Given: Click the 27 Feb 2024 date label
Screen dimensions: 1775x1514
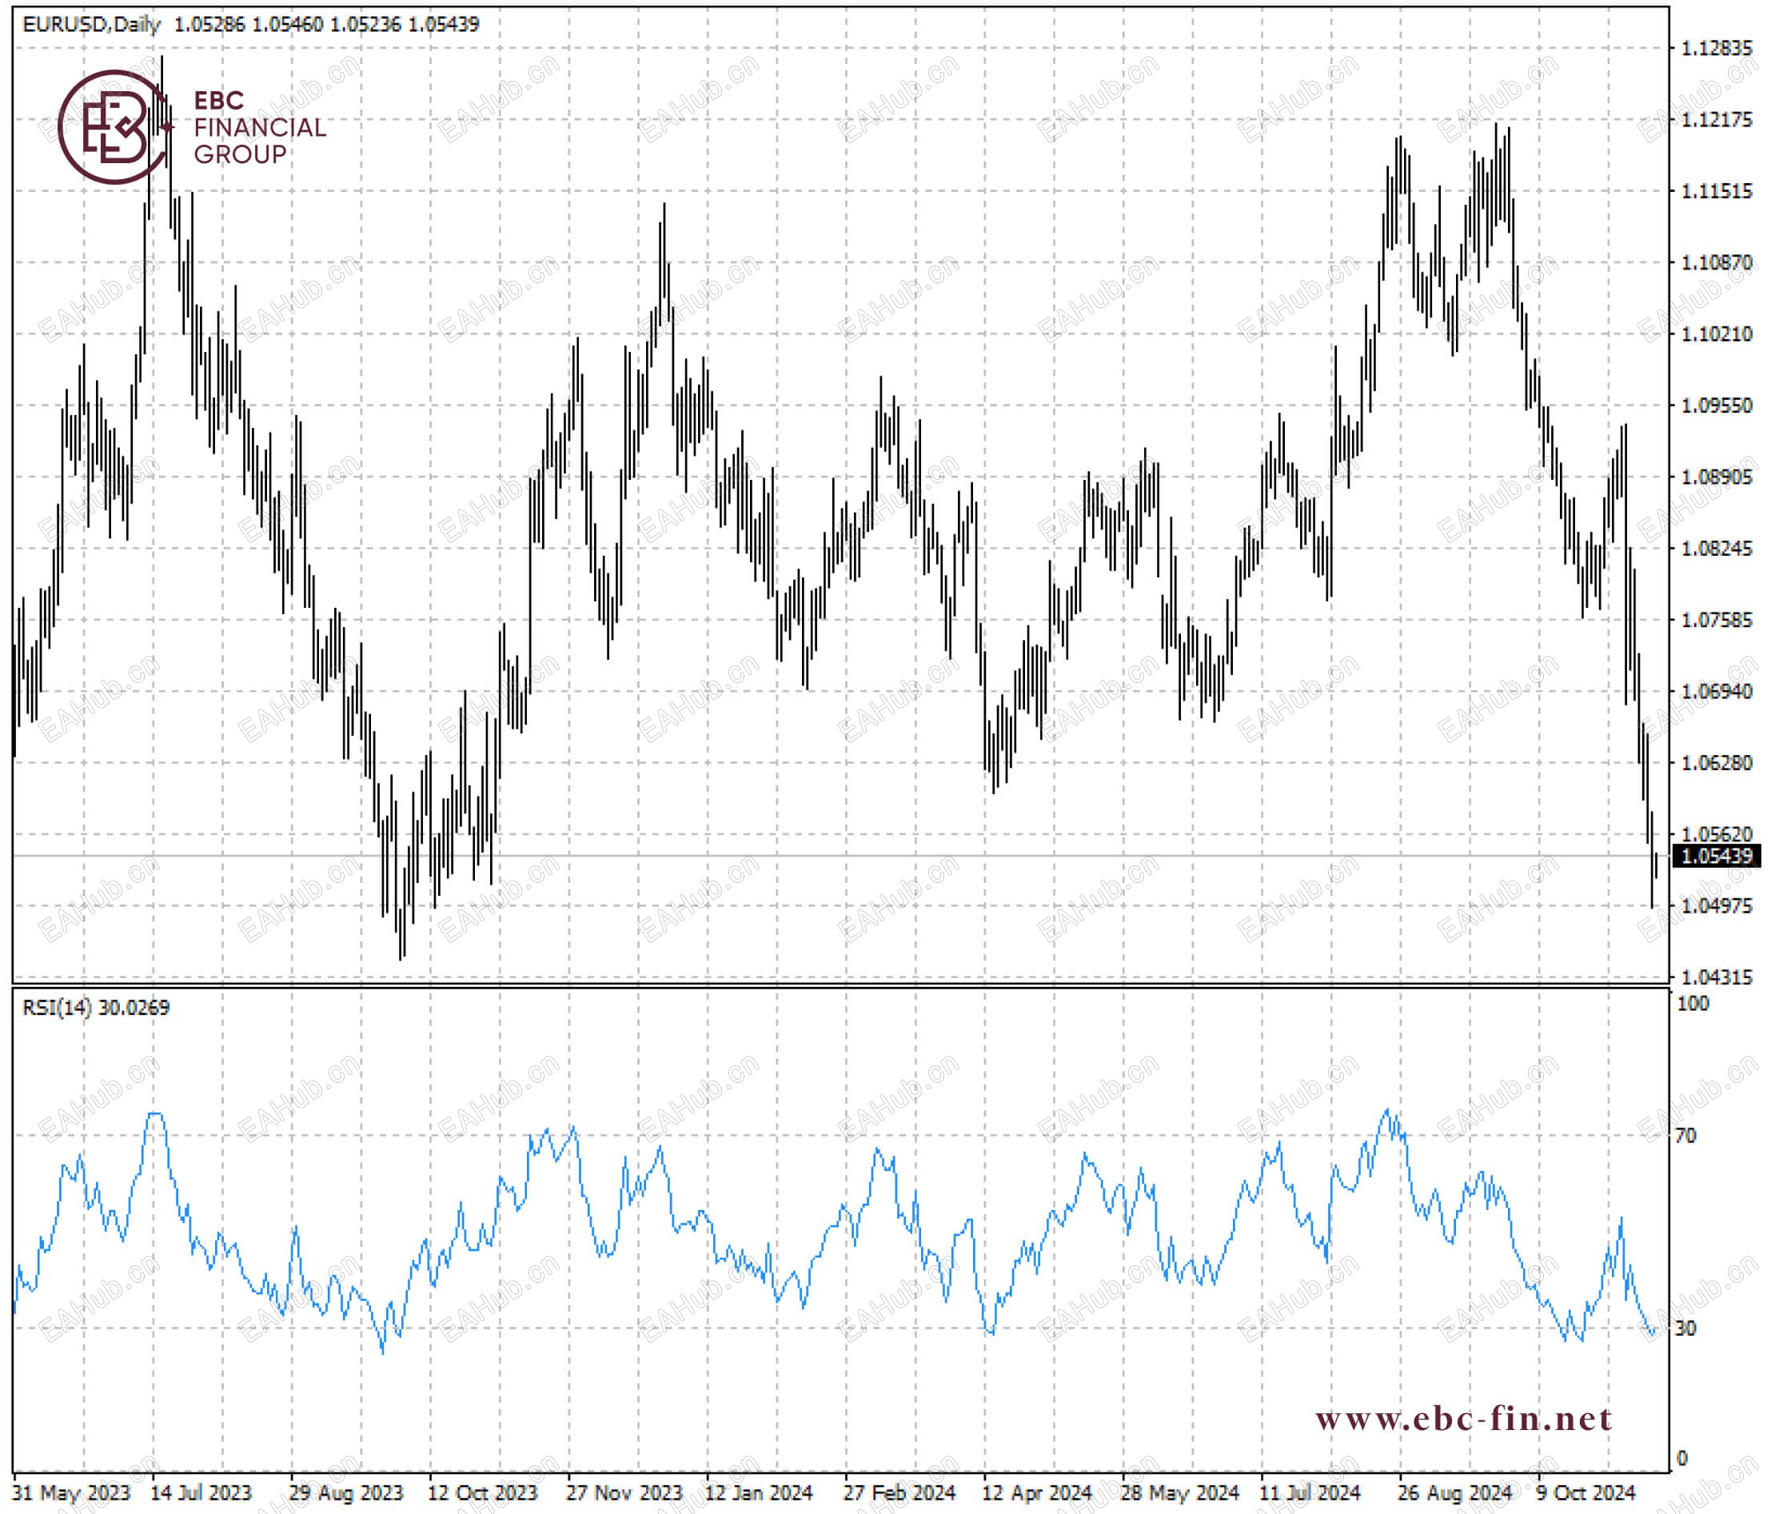Looking at the screenshot, I should [x=899, y=1492].
